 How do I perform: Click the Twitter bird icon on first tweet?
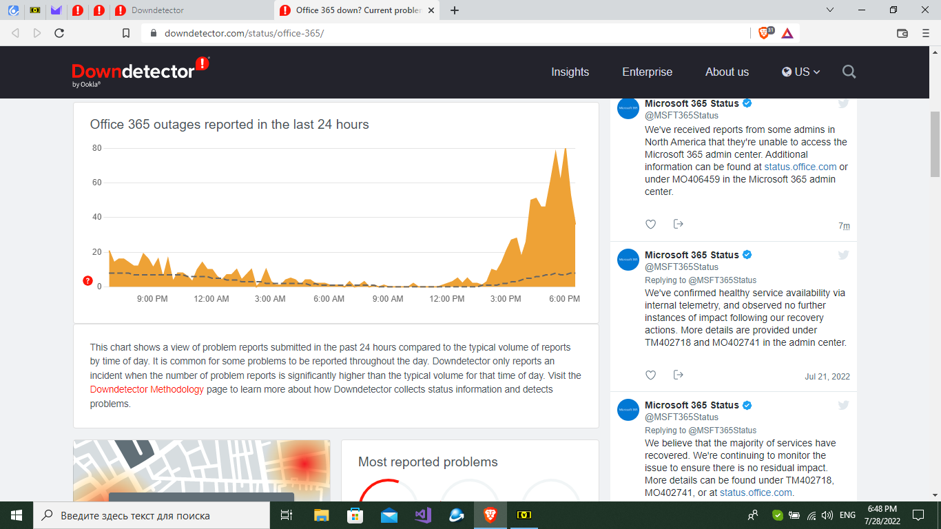(x=843, y=103)
